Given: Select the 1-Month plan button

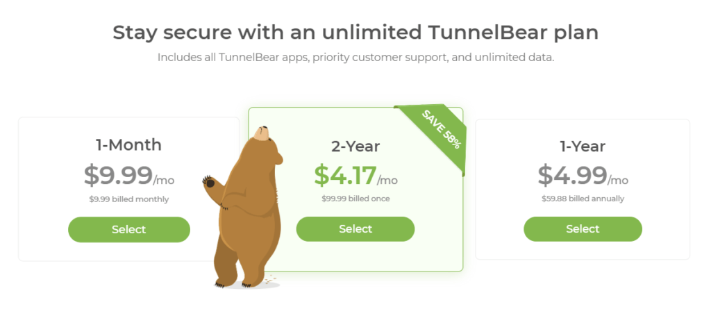Looking at the screenshot, I should (129, 230).
